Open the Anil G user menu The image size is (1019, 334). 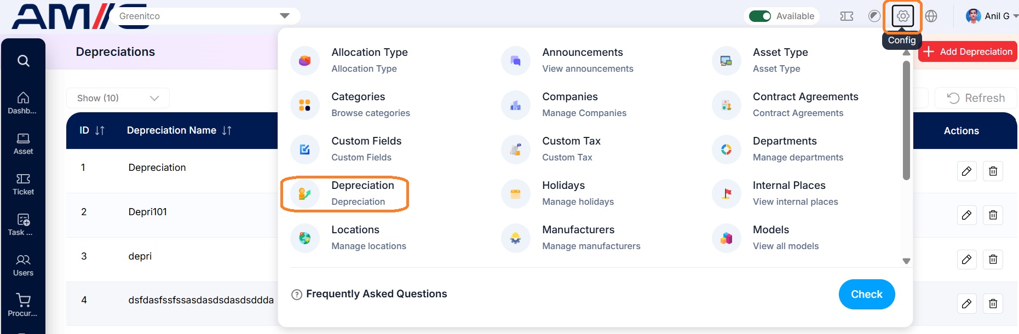coord(992,16)
